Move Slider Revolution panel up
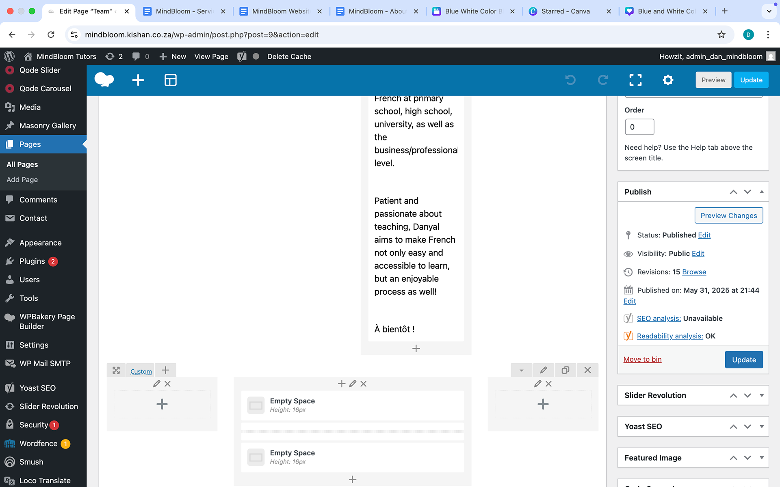The image size is (780, 487). point(733,396)
